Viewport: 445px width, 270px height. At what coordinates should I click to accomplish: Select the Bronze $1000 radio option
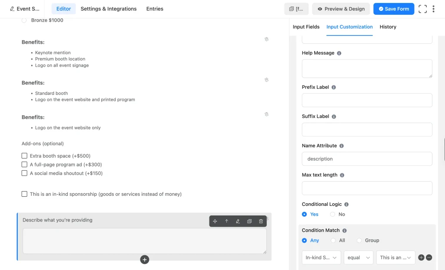[24, 20]
